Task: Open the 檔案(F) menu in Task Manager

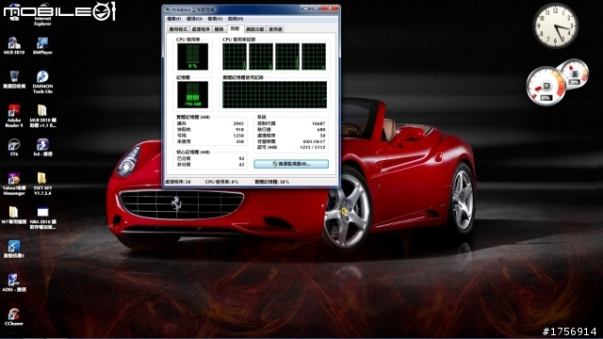Action: pyautogui.click(x=173, y=19)
